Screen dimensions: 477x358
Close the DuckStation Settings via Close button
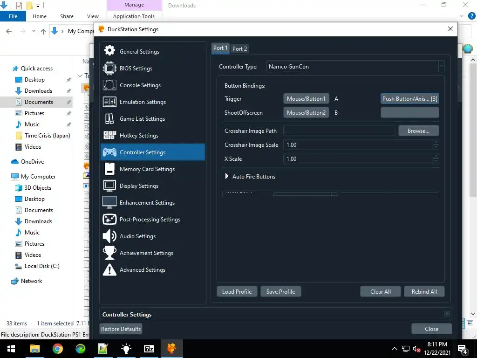pyautogui.click(x=431, y=329)
